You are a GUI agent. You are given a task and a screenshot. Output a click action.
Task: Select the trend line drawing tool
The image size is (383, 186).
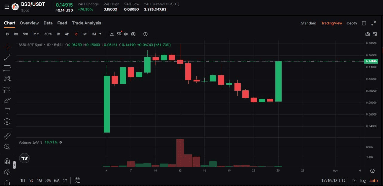(x=7, y=58)
